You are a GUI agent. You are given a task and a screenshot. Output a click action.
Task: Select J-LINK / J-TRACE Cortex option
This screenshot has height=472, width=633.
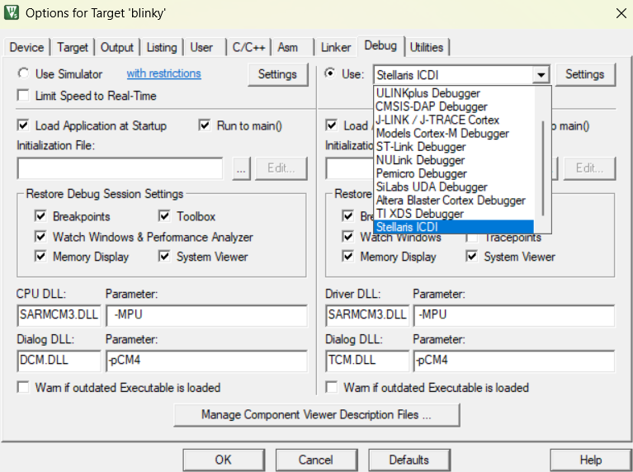[454, 120]
